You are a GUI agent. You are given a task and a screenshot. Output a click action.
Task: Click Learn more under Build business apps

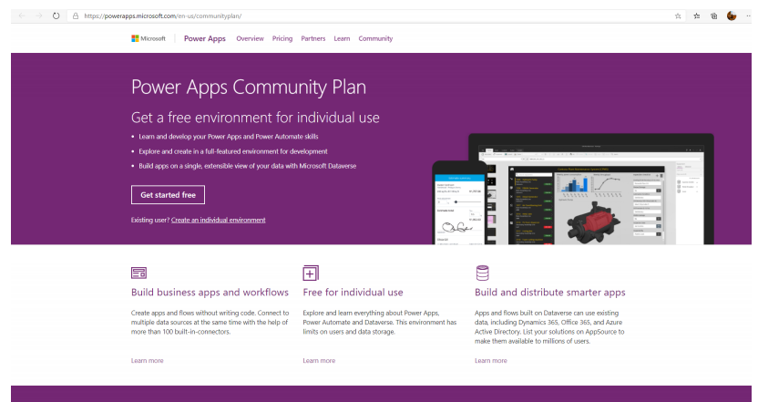pos(147,361)
